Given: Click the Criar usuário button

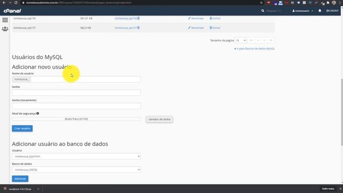Looking at the screenshot, I should click(x=23, y=129).
